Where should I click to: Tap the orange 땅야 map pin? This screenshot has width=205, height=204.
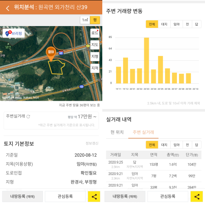(51, 54)
